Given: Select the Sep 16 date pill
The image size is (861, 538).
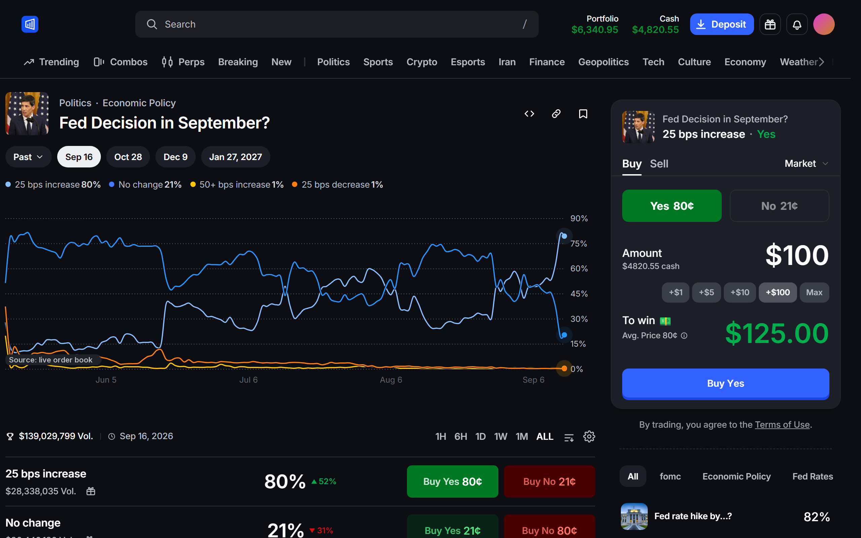Looking at the screenshot, I should pyautogui.click(x=79, y=157).
